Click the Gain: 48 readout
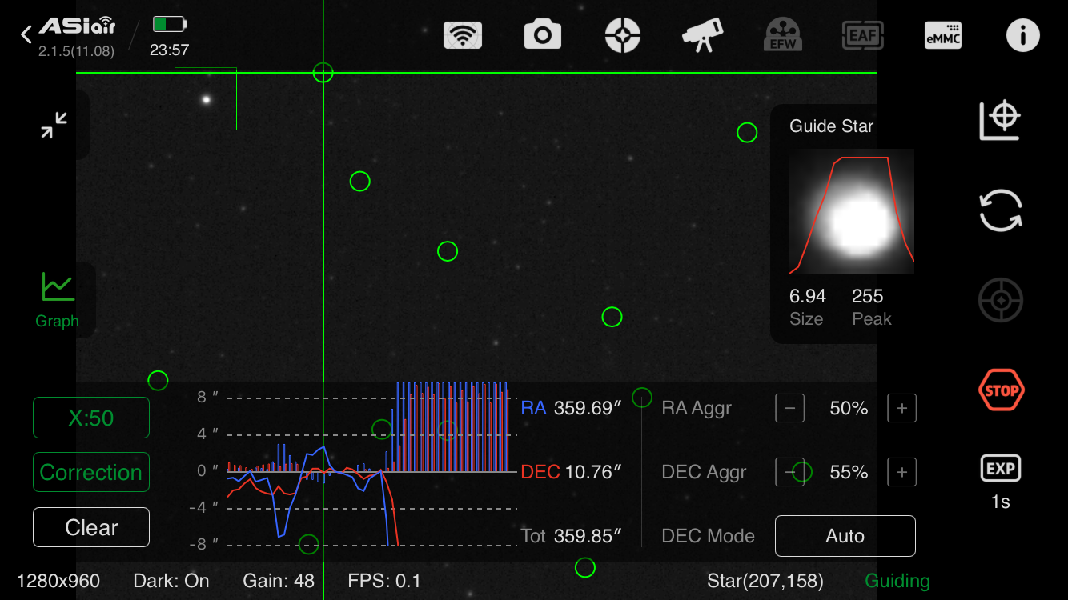Viewport: 1068px width, 600px height. coord(279,581)
